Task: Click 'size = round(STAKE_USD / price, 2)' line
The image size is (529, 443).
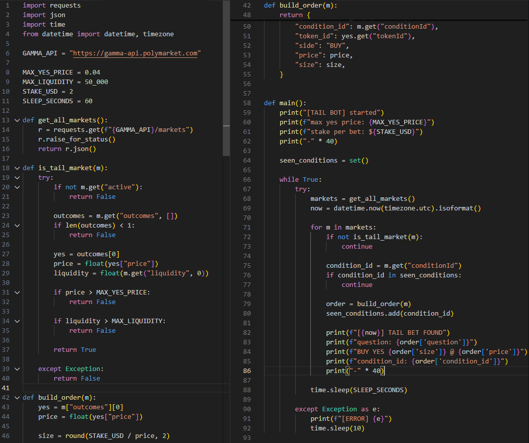Action: [x=104, y=436]
